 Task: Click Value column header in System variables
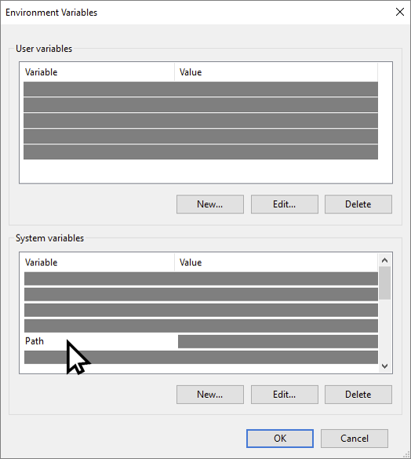[x=276, y=262]
